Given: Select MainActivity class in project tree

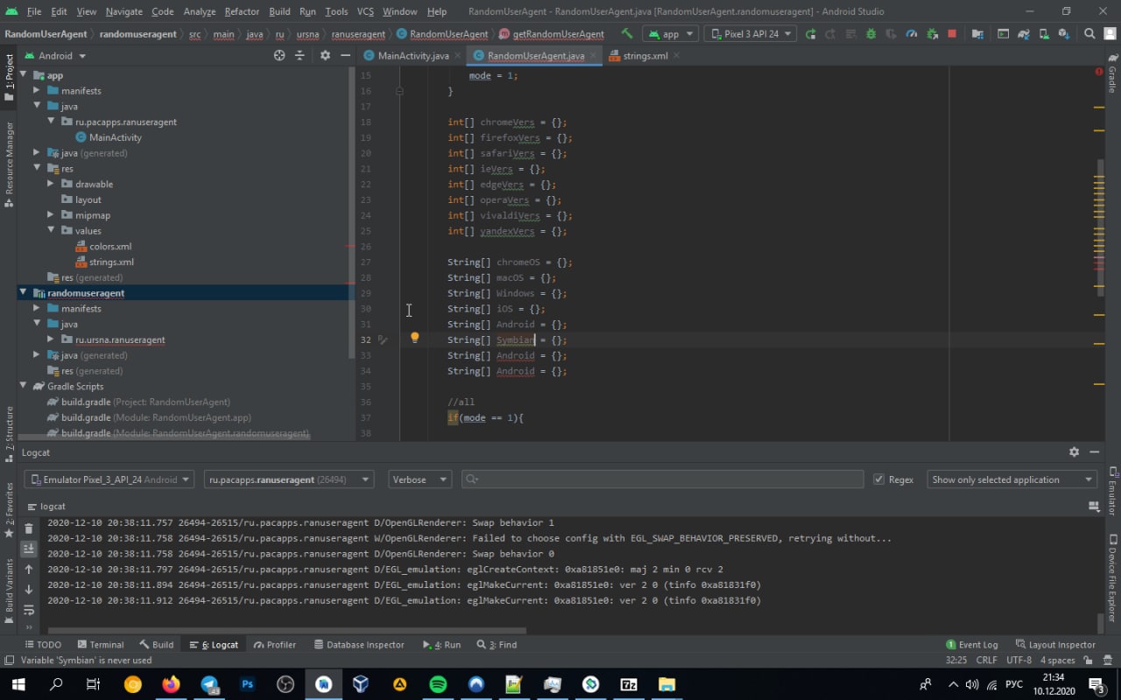Looking at the screenshot, I should (108, 137).
